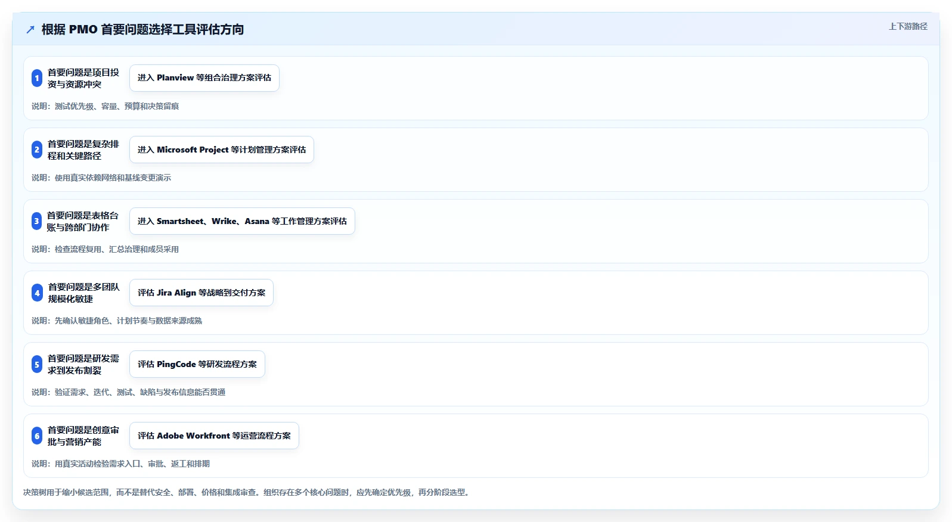
Task: Click the text 首要问题是多团队规模化敏捷
Action: pos(84,293)
